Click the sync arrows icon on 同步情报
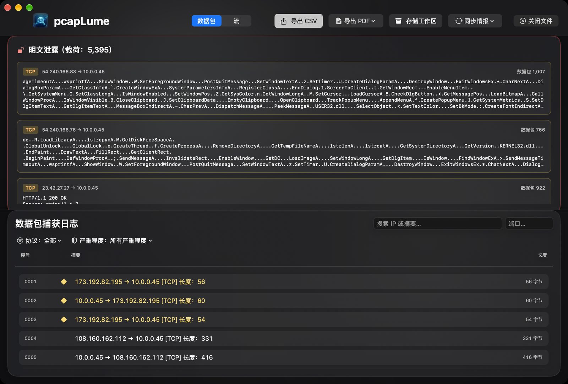Viewport: 568px width, 384px height. pyautogui.click(x=459, y=21)
